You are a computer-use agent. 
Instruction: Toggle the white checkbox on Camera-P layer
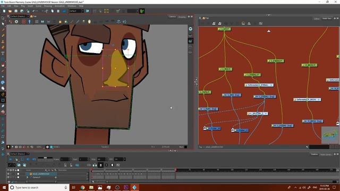click(x=18, y=177)
